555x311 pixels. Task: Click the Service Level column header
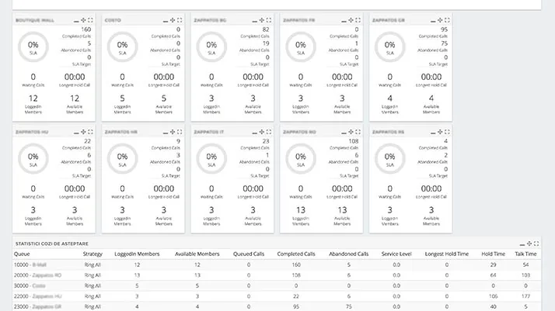(x=396, y=254)
